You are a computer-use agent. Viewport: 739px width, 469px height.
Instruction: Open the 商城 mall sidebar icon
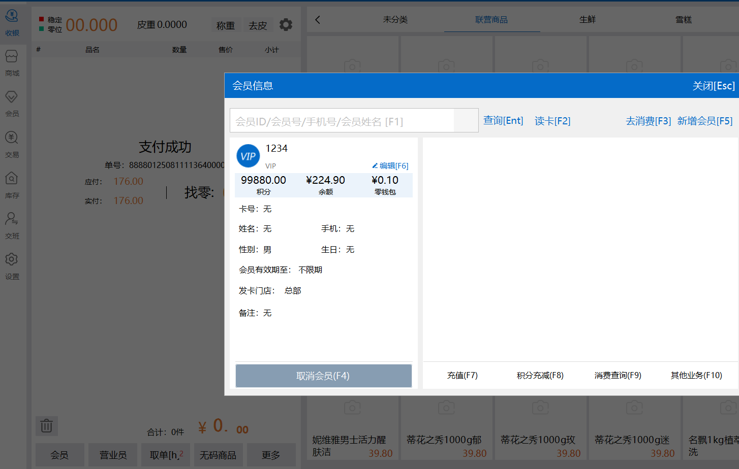(x=12, y=63)
